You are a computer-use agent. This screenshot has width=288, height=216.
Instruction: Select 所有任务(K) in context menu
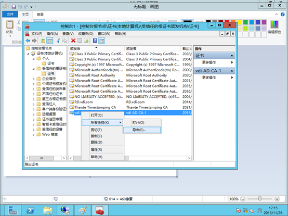102,123
